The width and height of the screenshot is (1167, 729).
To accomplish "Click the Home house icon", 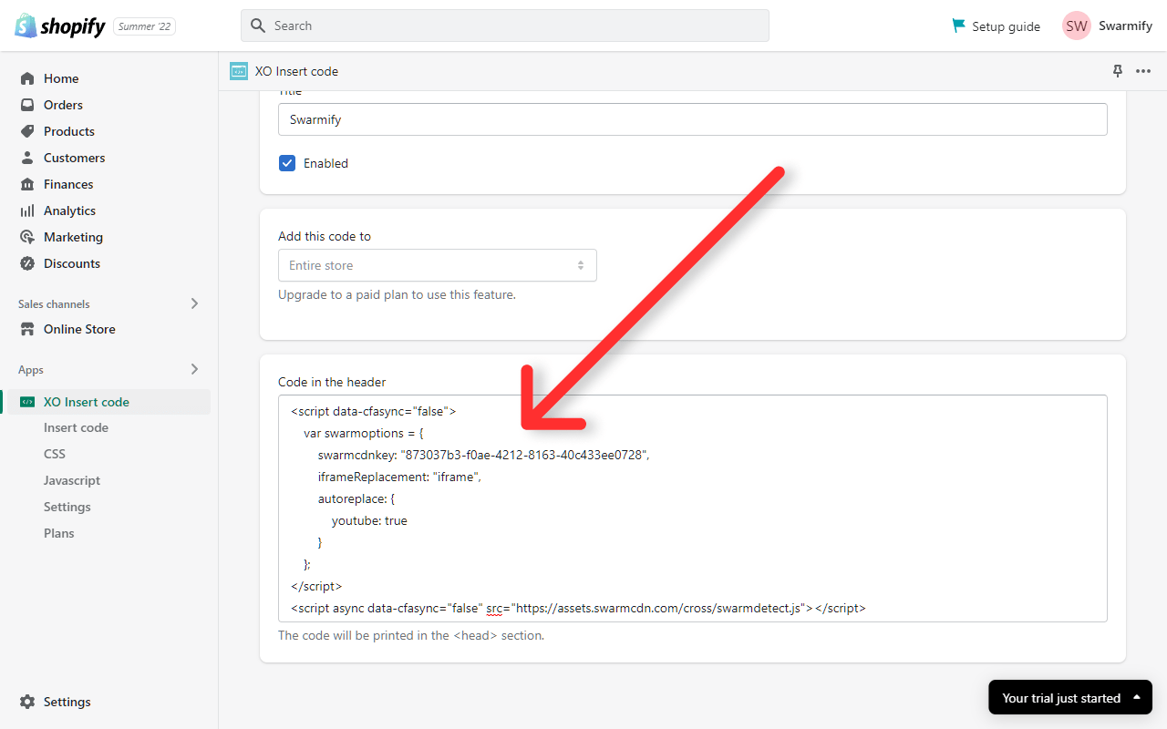I will (27, 78).
